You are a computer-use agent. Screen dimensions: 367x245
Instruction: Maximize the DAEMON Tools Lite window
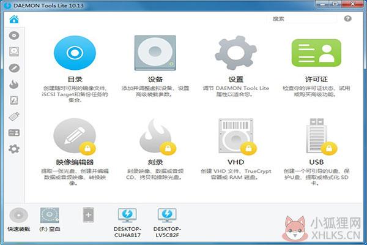pos(335,4)
